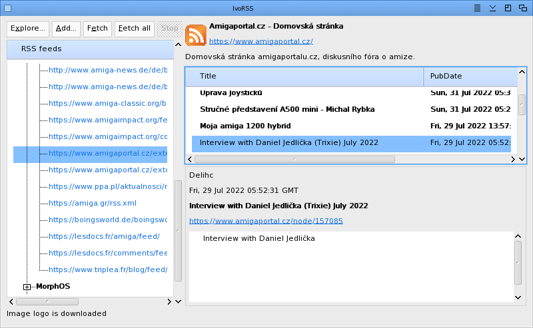Open the node/157085 article link
This screenshot has height=328, width=533.
coord(266,221)
